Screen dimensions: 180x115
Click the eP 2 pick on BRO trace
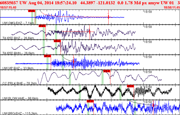[x=90, y=101]
